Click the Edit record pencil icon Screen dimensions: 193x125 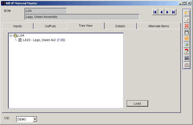point(186,19)
